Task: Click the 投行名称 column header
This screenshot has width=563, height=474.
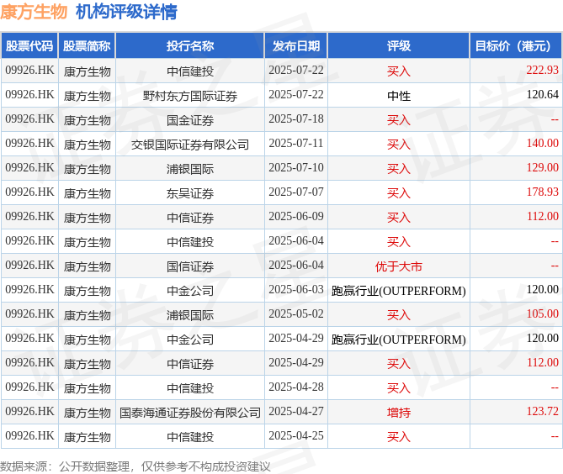Action: 190,46
